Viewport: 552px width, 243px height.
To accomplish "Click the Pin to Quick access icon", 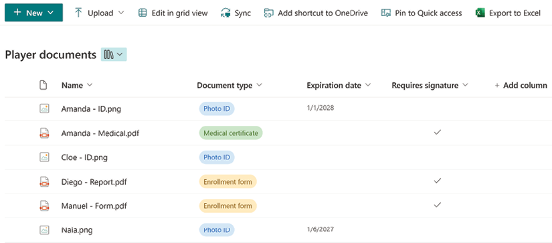I will (386, 13).
